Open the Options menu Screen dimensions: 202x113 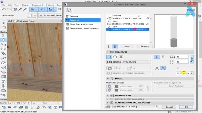tap(50, 5)
